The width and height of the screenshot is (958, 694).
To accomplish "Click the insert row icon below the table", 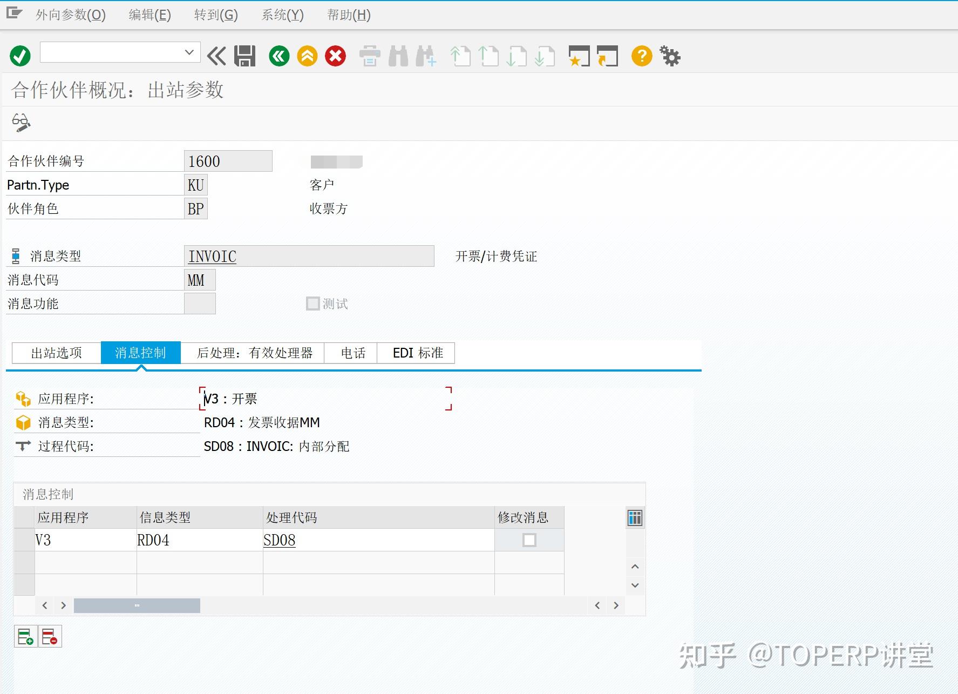I will (x=25, y=636).
